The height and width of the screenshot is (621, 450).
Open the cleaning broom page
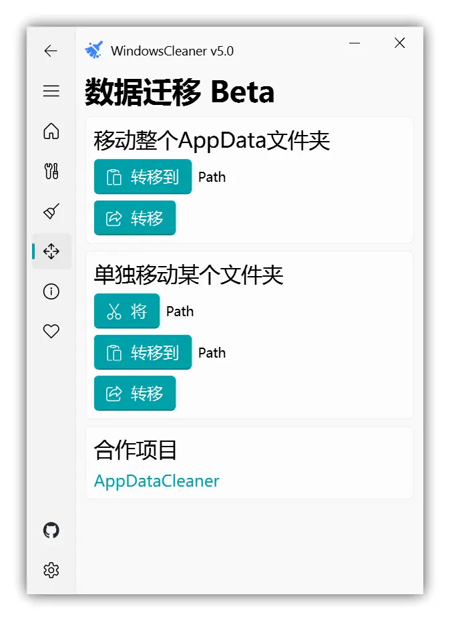[51, 211]
